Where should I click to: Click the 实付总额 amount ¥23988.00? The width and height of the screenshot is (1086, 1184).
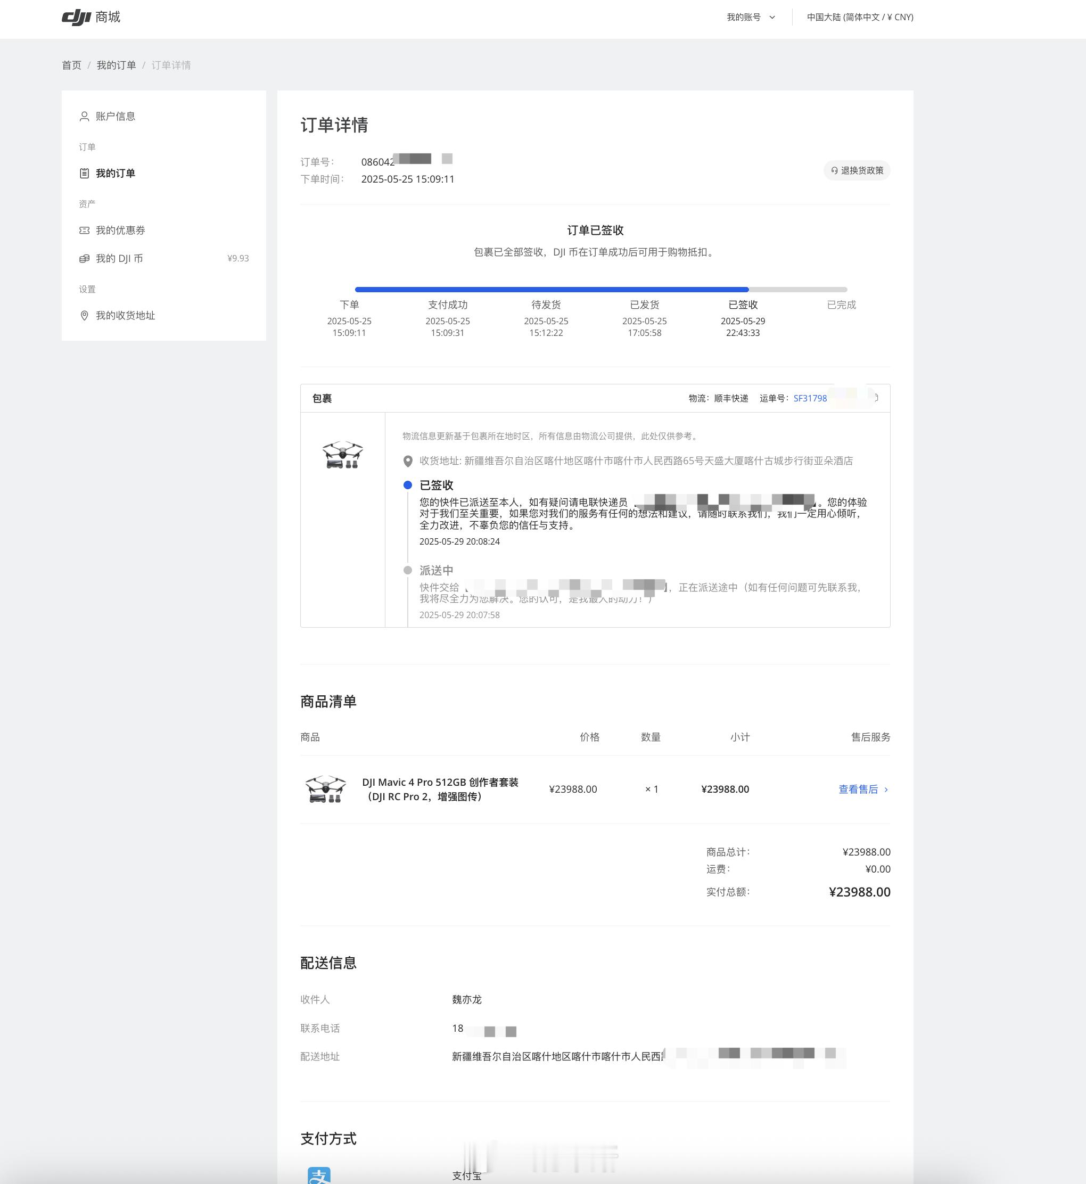860,892
